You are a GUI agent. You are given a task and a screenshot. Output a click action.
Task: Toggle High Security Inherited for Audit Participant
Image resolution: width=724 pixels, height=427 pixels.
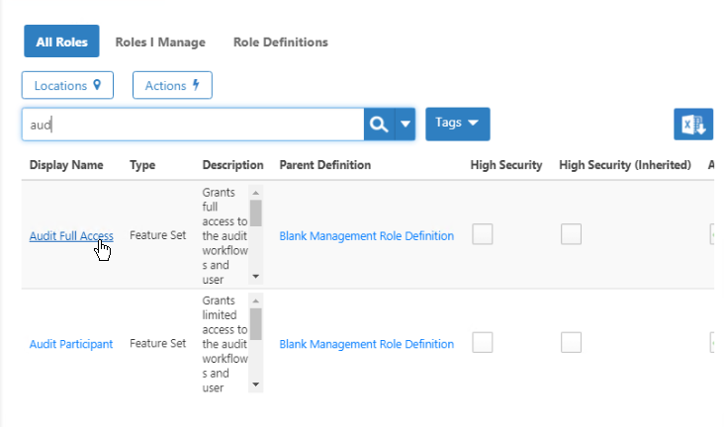[x=571, y=343]
